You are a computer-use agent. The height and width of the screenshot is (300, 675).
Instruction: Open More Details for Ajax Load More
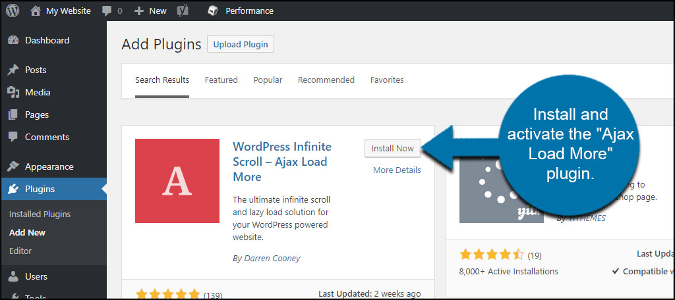pyautogui.click(x=397, y=170)
